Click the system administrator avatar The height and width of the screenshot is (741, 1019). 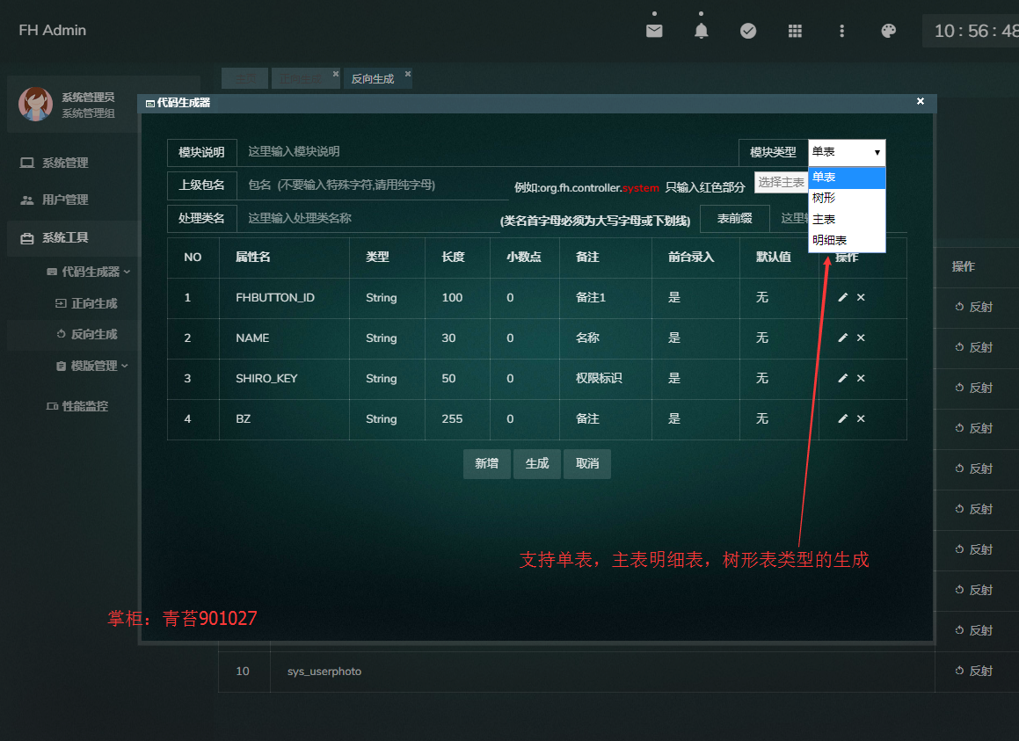(x=35, y=104)
